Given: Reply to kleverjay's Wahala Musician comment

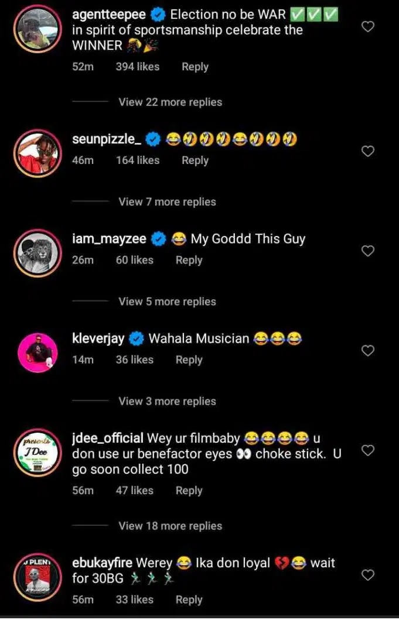Looking at the screenshot, I should (x=189, y=360).
